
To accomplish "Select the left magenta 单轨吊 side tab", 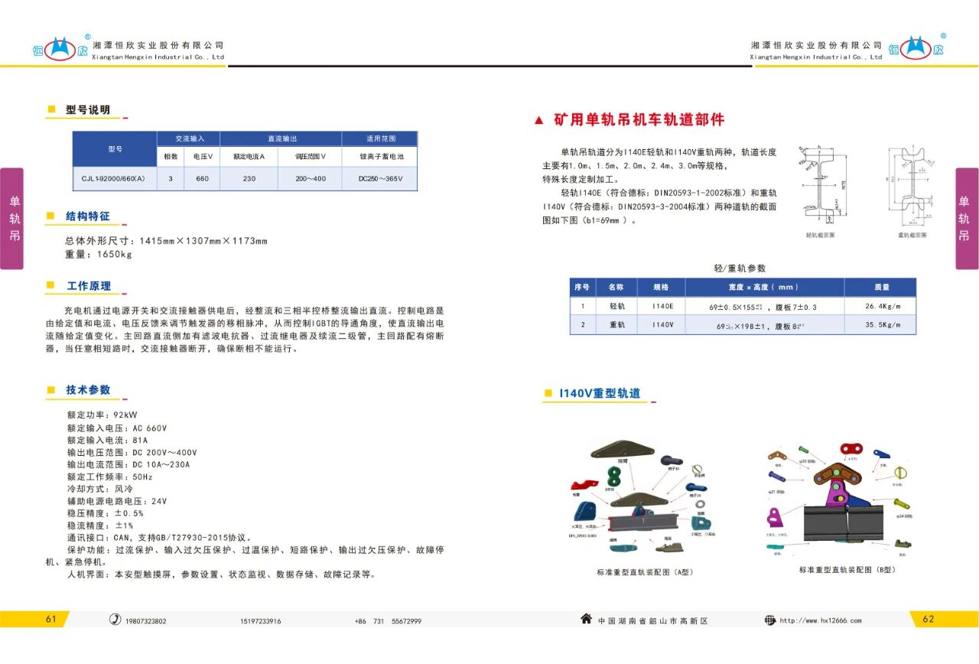I will (13, 219).
